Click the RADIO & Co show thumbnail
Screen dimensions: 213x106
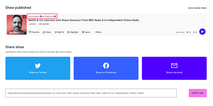[16, 25]
